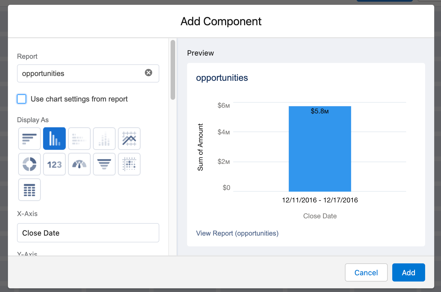The width and height of the screenshot is (441, 292).
Task: Select the line chart display type
Action: pos(129,139)
